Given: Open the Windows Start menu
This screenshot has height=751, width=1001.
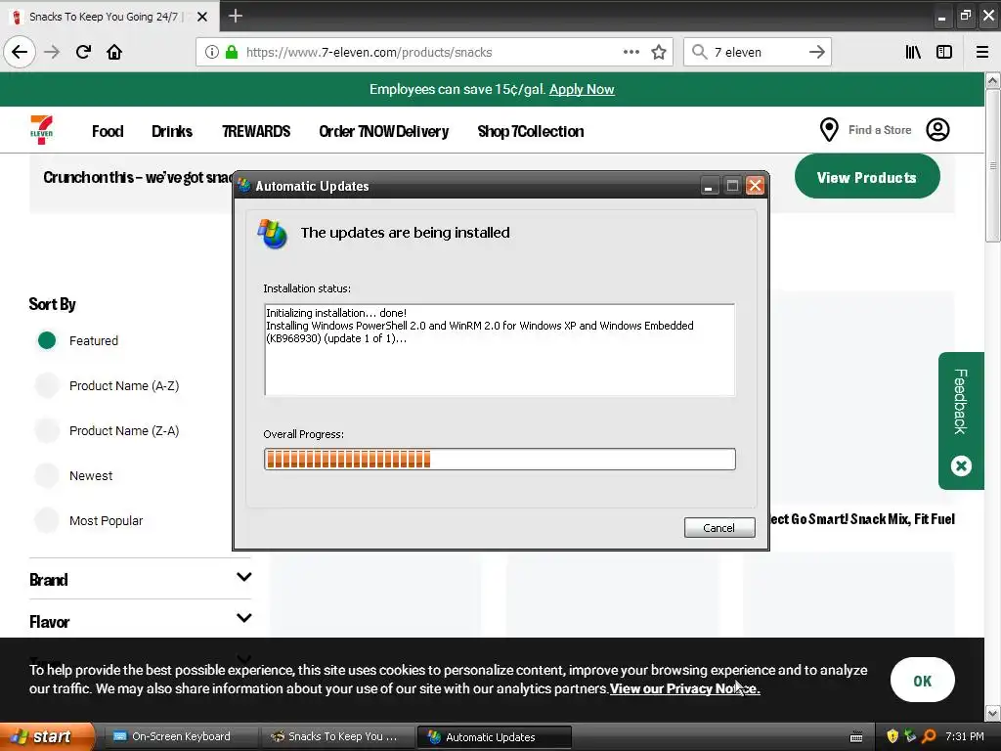Looking at the screenshot, I should [47, 736].
